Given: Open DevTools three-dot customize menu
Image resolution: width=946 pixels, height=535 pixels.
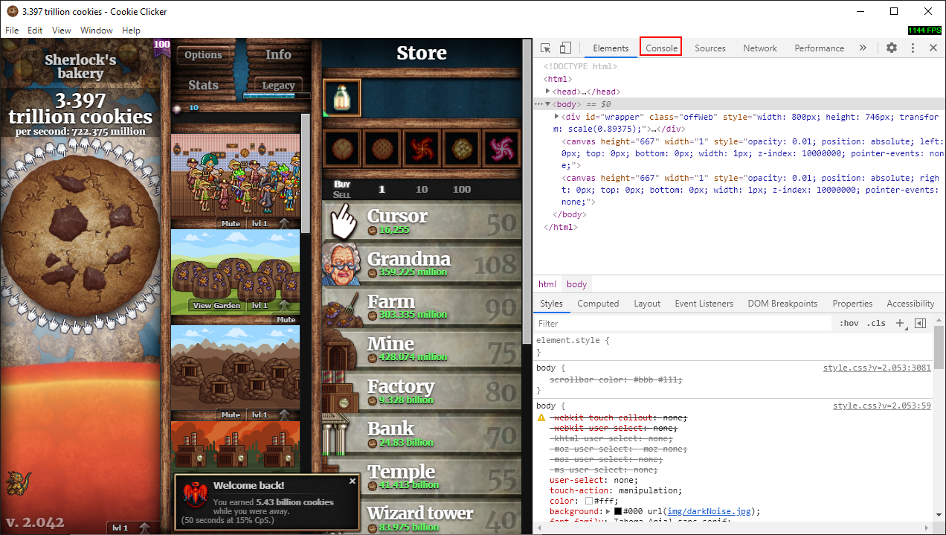Looking at the screenshot, I should pyautogui.click(x=913, y=48).
